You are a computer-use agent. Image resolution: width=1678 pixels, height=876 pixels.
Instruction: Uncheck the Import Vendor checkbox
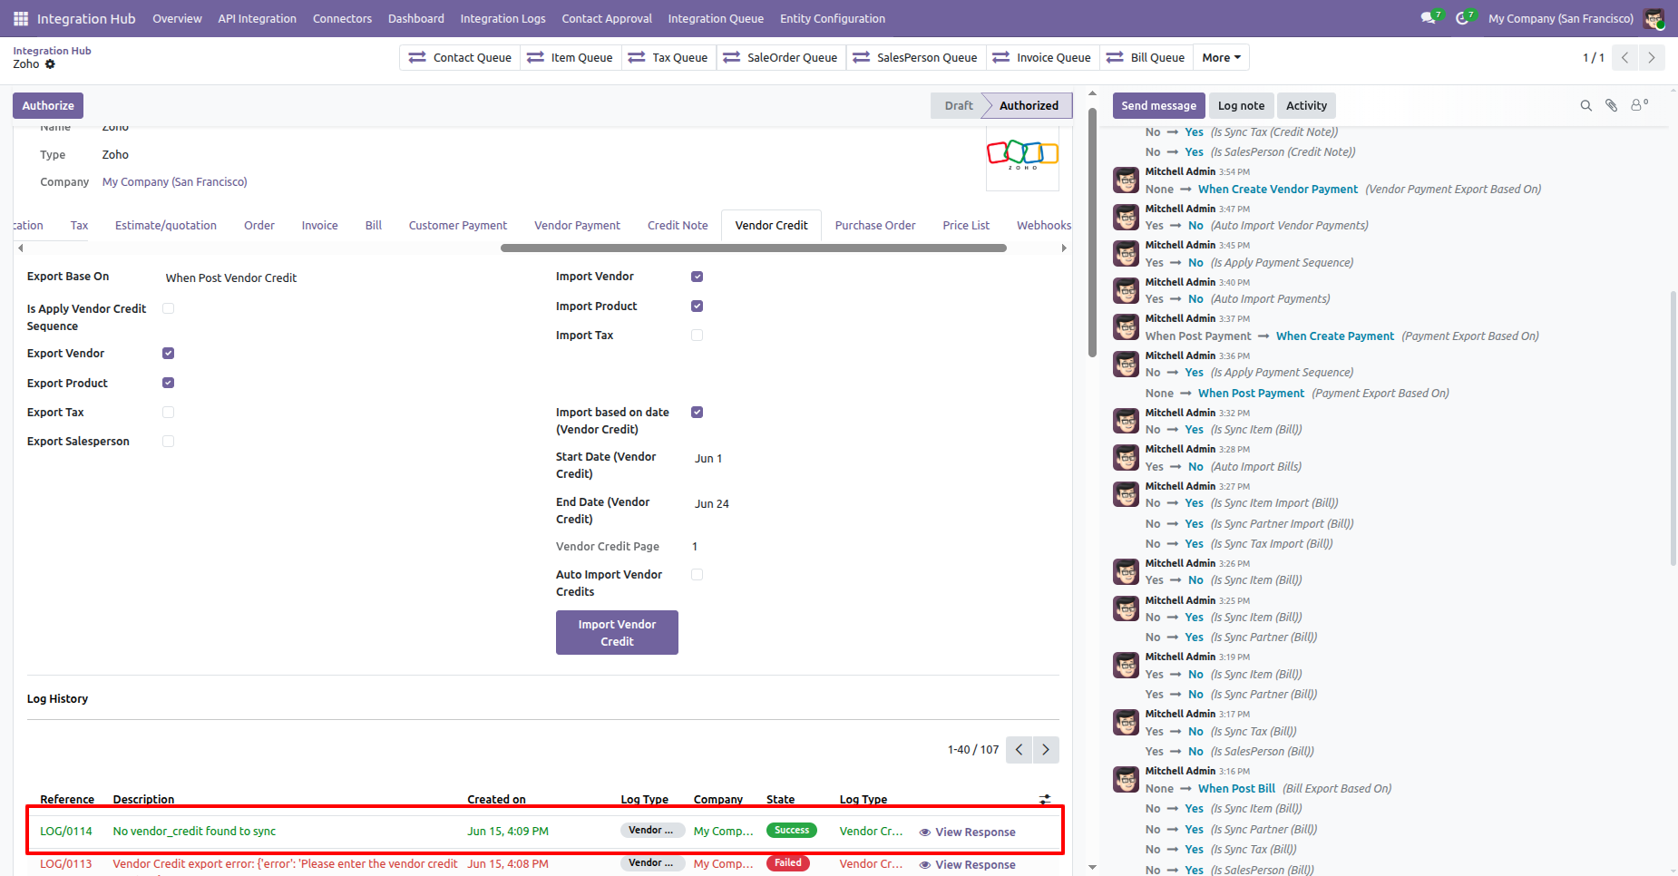697,277
